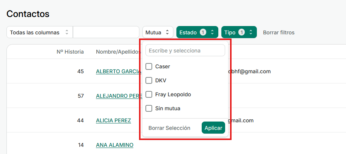
Task: Tick the DKV mutua option
Action: click(149, 80)
